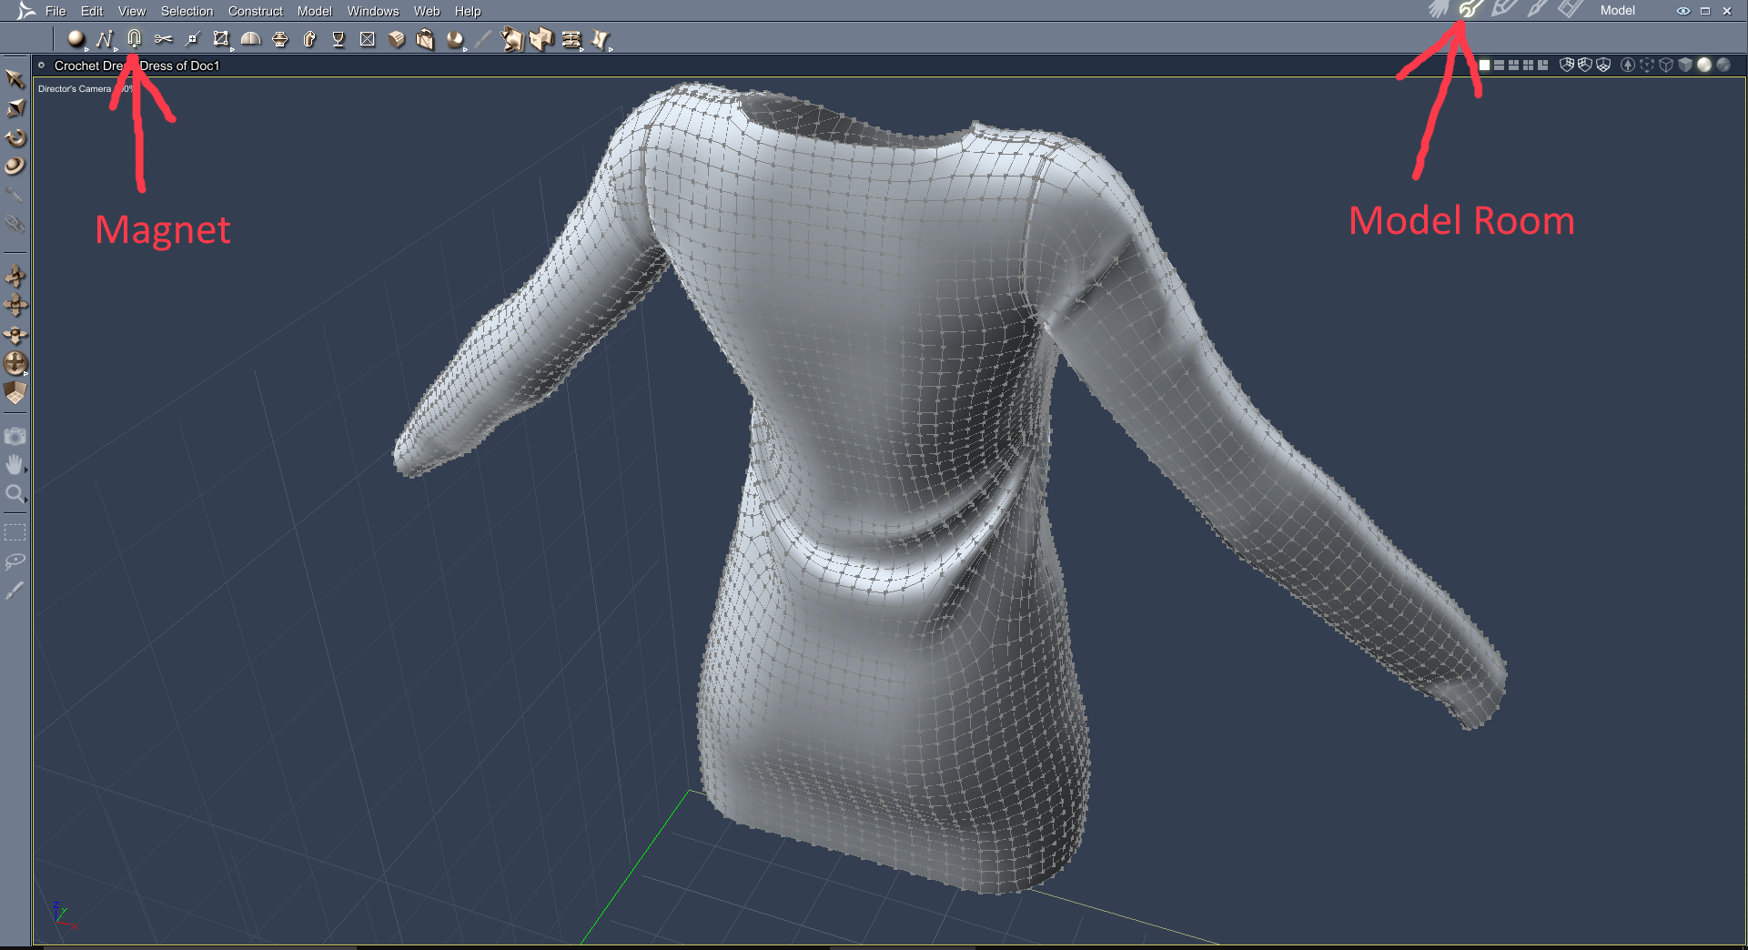The image size is (1748, 950).
Task: Select the lasso selection tool
Action: 15,561
